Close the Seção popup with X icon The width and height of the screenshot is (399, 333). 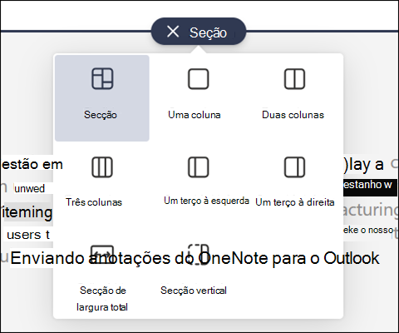pos(173,32)
